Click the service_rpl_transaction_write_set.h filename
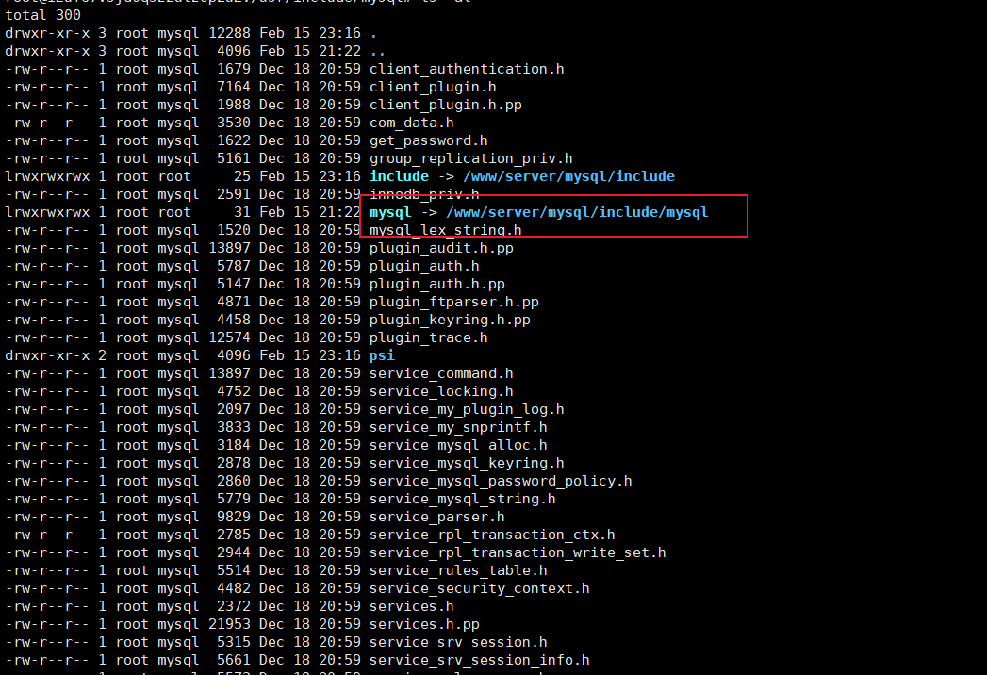987x675 pixels. (x=518, y=552)
